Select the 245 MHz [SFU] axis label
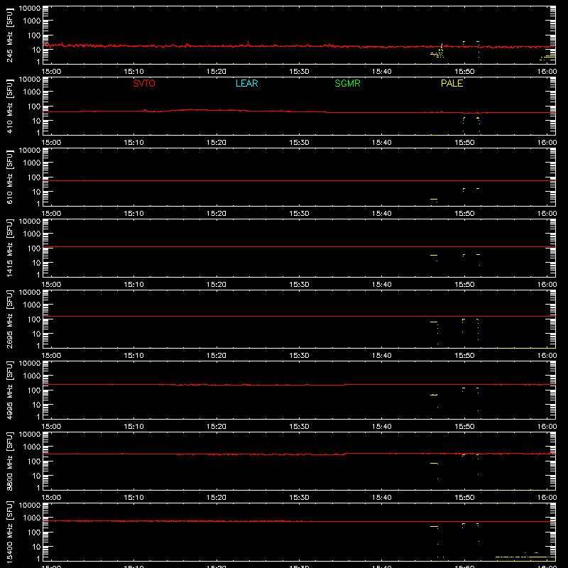This screenshot has height=568, width=568. pos(9,35)
